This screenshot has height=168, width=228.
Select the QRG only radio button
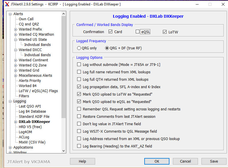[x=79, y=48]
